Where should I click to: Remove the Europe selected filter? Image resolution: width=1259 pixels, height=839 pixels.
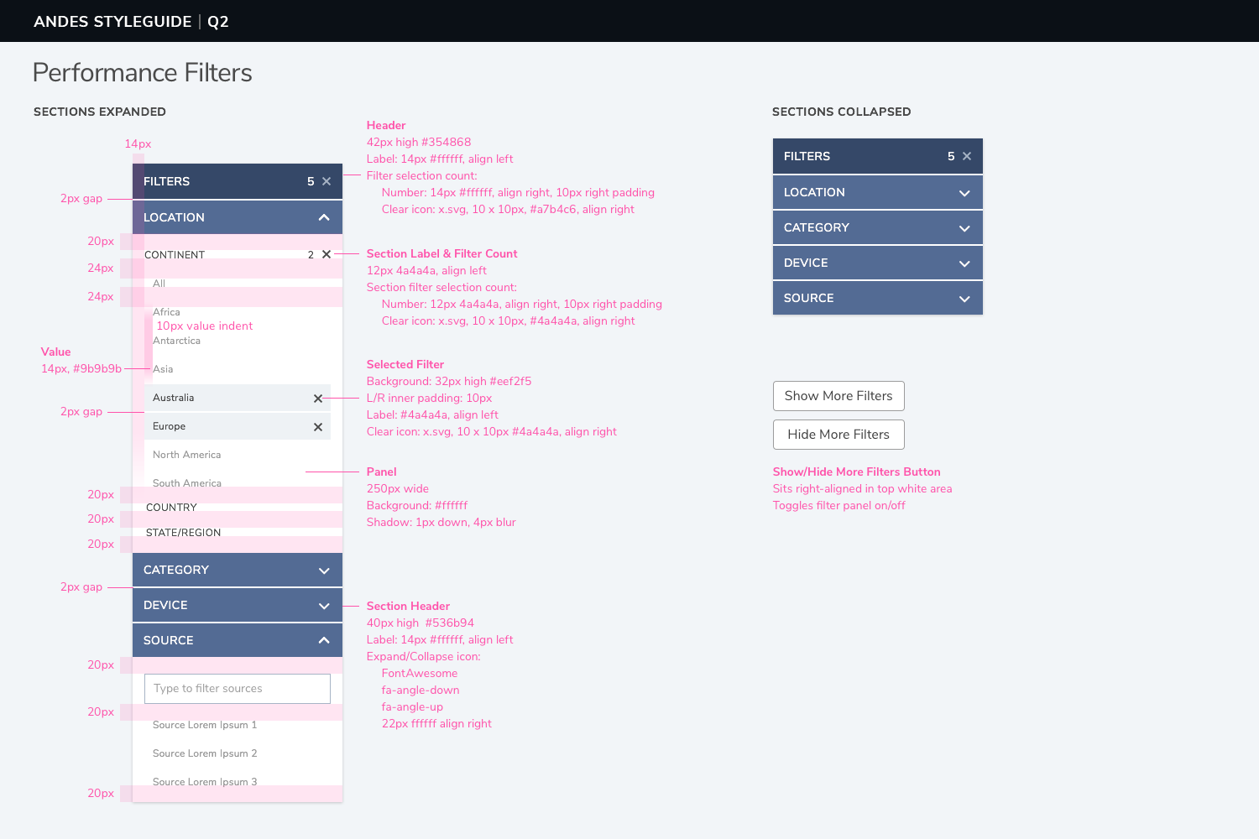(318, 427)
